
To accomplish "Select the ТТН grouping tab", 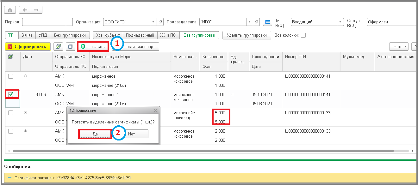I will click(x=12, y=35).
